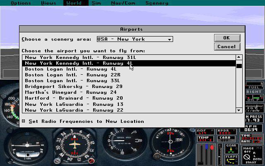
Task: Click the manifold PRESS readout
Action: 254,118
